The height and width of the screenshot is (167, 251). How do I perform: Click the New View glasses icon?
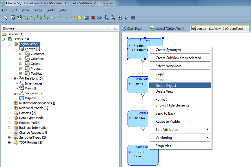click(x=19, y=17)
